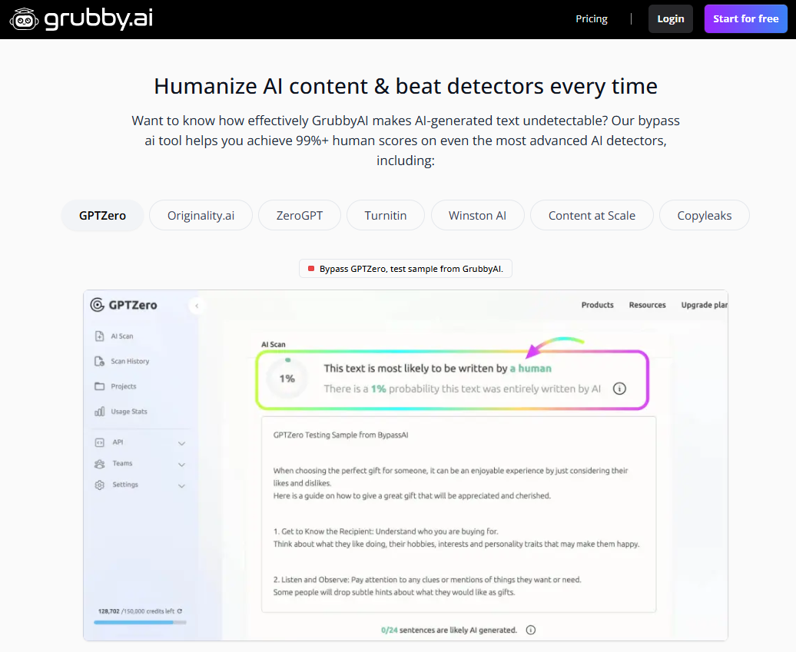Click the Settings gear icon
This screenshot has height=652, width=796.
100,485
